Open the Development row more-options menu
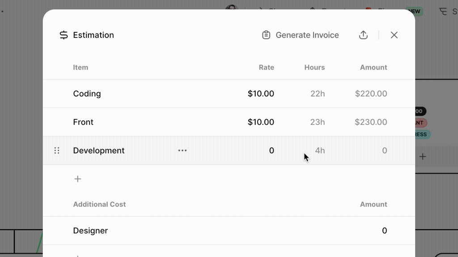This screenshot has width=458, height=257. (x=182, y=151)
